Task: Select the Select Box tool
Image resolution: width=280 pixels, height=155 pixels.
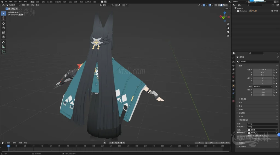Action: [x=3, y=13]
